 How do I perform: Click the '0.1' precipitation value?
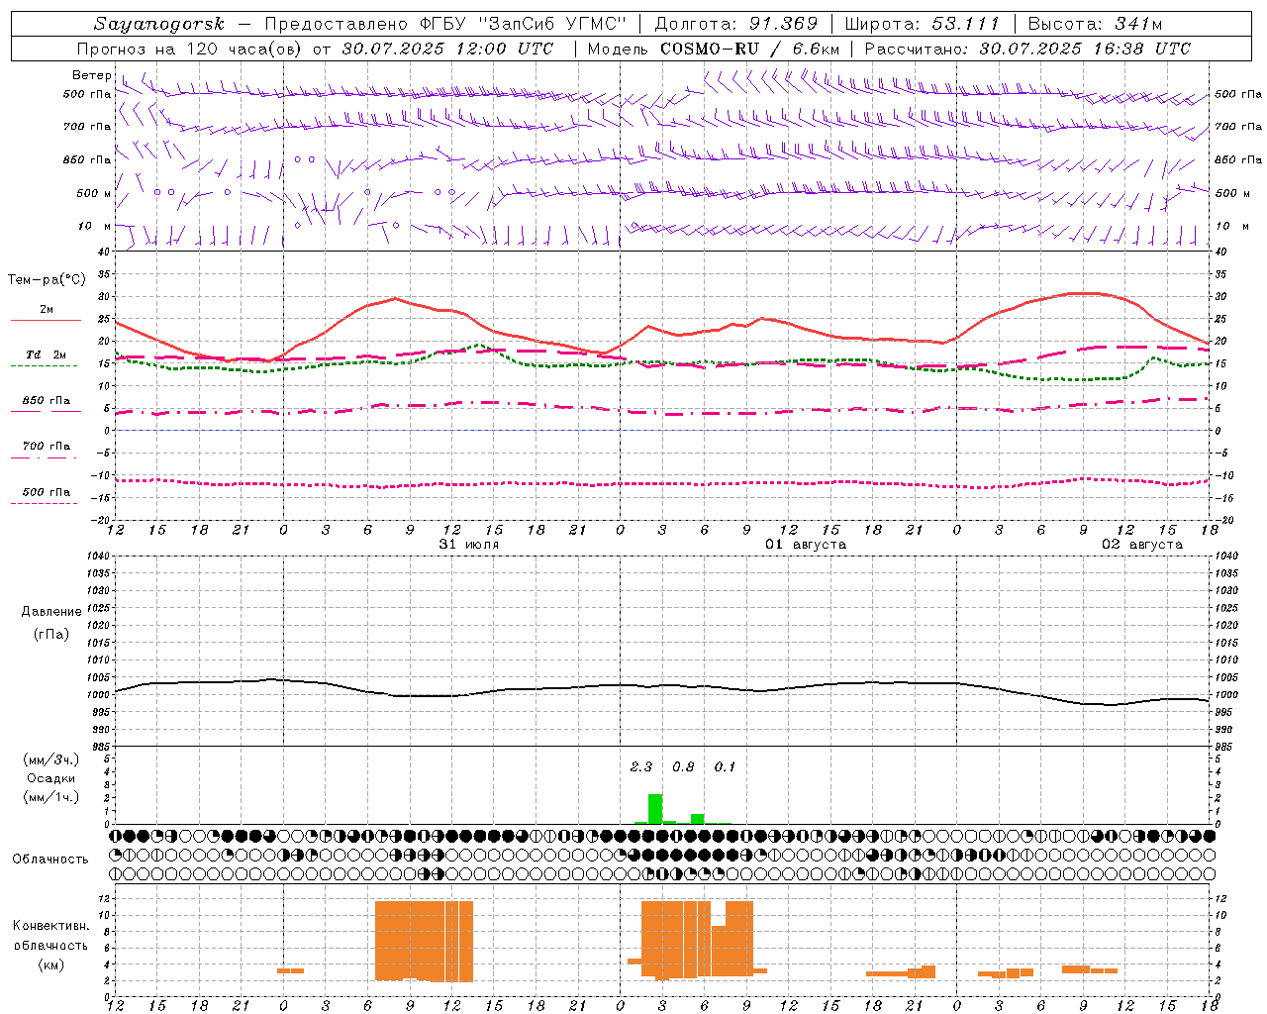pyautogui.click(x=725, y=766)
